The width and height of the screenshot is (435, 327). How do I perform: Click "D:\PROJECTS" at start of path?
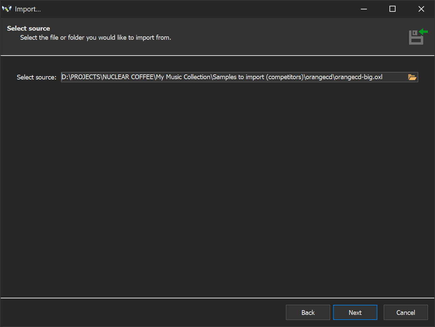point(81,77)
